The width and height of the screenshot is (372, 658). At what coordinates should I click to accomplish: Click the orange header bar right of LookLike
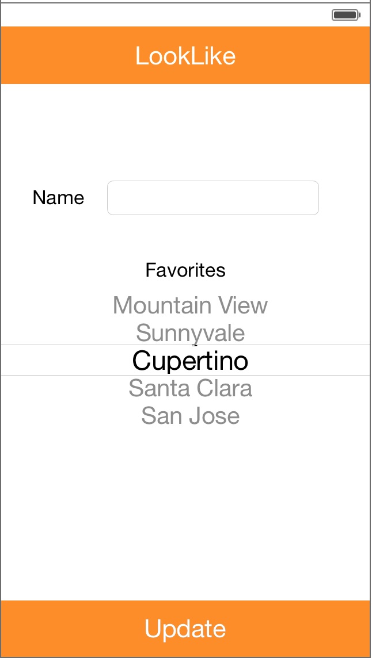tap(305, 56)
